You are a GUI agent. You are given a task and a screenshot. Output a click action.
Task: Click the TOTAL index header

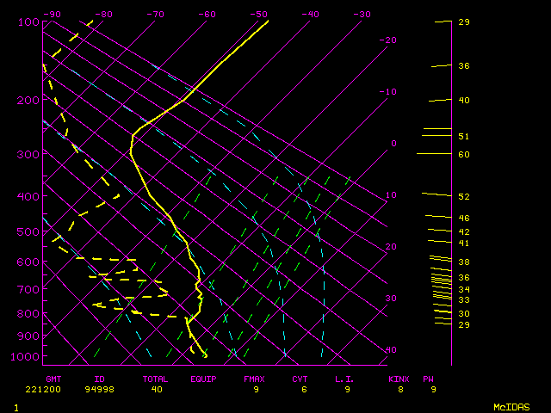pos(155,379)
